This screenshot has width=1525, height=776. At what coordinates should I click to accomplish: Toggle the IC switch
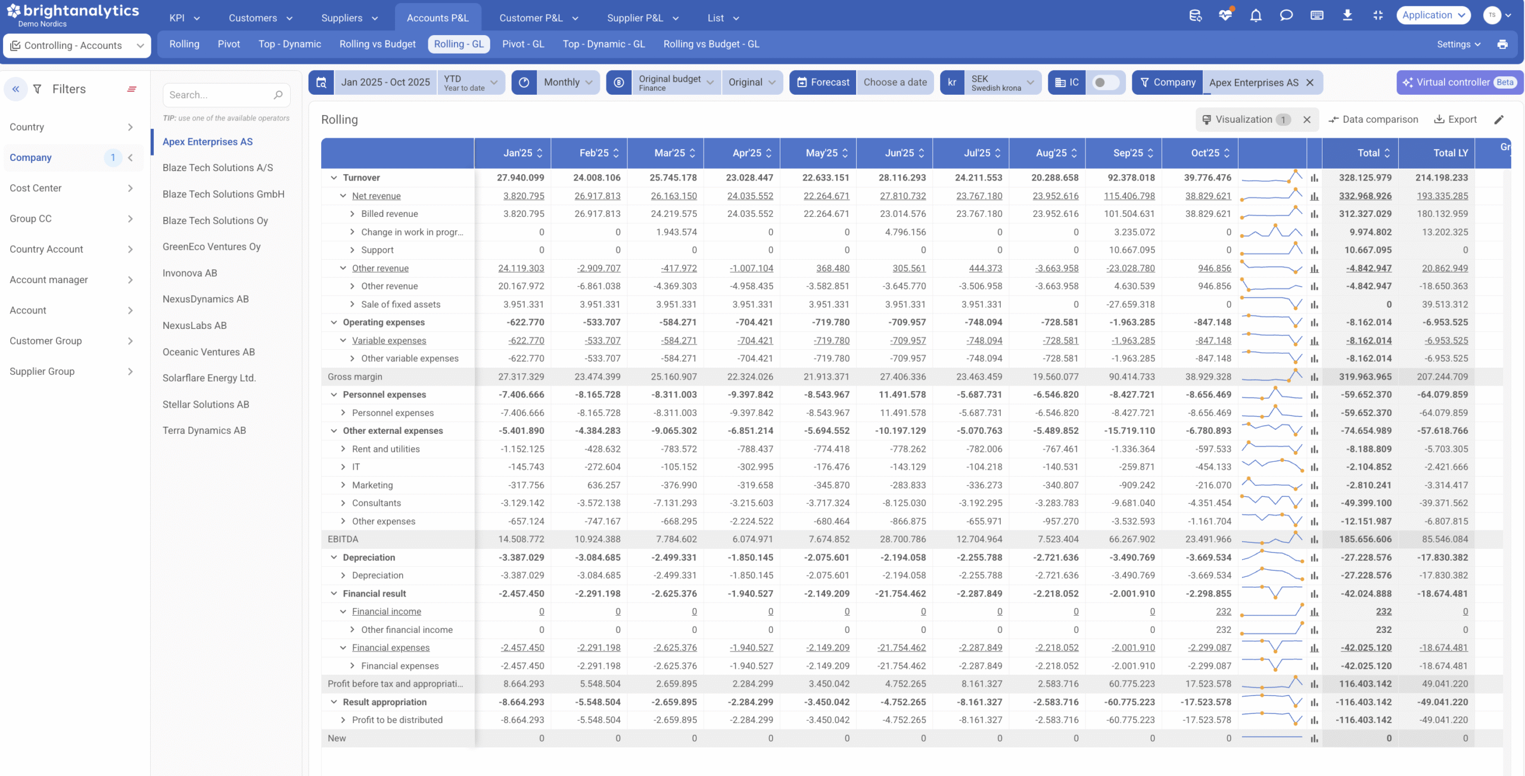[x=1105, y=82]
